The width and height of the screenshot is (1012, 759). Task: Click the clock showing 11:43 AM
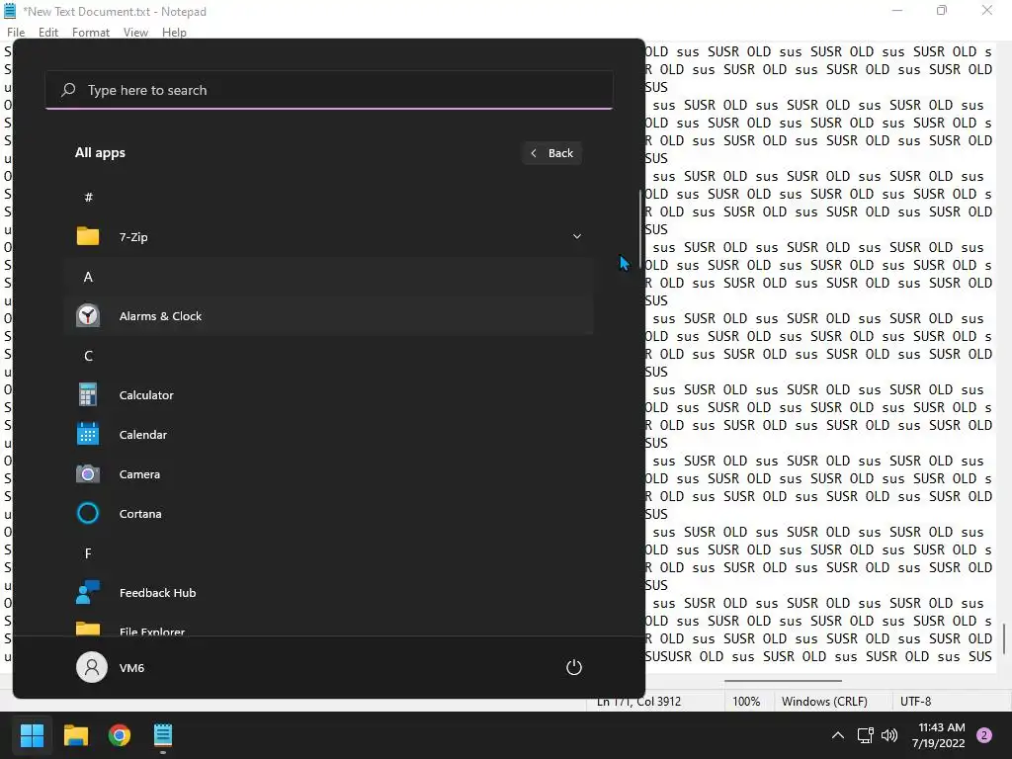pos(941,727)
